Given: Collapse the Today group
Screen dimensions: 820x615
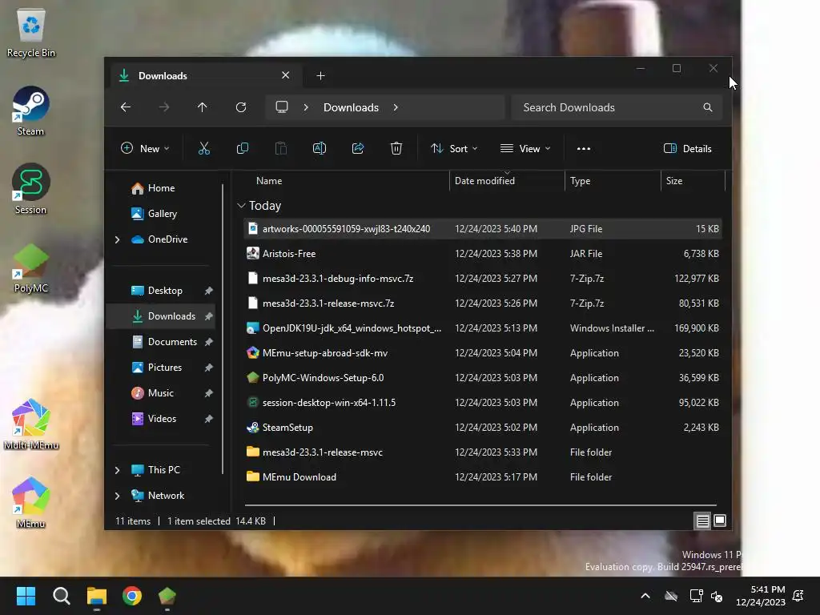Looking at the screenshot, I should click(241, 206).
